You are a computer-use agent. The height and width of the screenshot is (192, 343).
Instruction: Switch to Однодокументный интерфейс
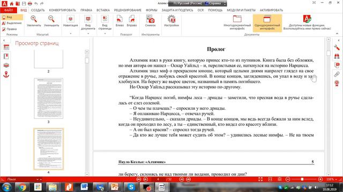pyautogui.click(x=267, y=23)
